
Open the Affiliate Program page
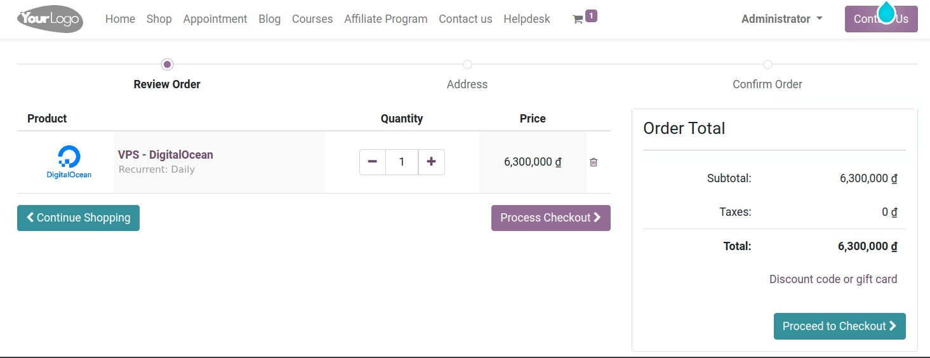point(386,19)
